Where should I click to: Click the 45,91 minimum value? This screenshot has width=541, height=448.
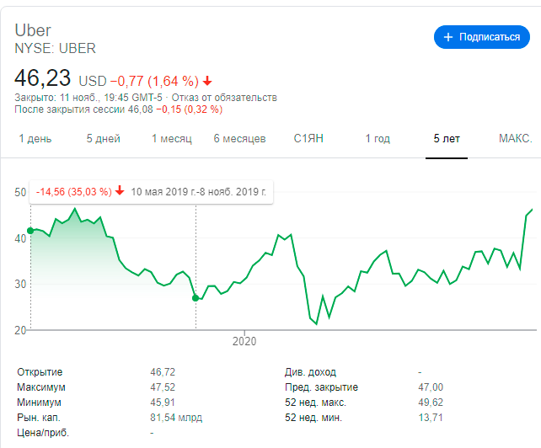(x=163, y=403)
